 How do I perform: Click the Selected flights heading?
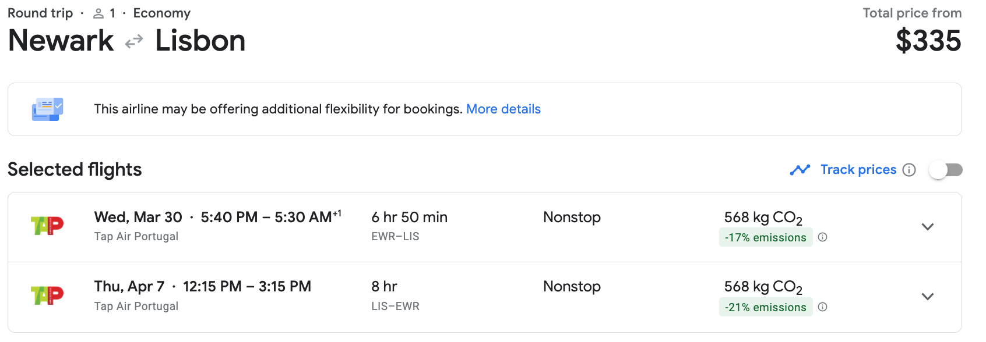click(x=75, y=169)
